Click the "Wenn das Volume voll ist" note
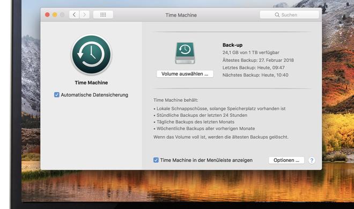Viewport: 354px width, 209px height. (221, 137)
